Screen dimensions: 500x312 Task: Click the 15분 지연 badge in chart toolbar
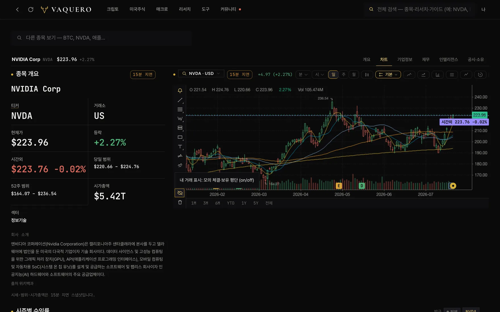tap(239, 75)
